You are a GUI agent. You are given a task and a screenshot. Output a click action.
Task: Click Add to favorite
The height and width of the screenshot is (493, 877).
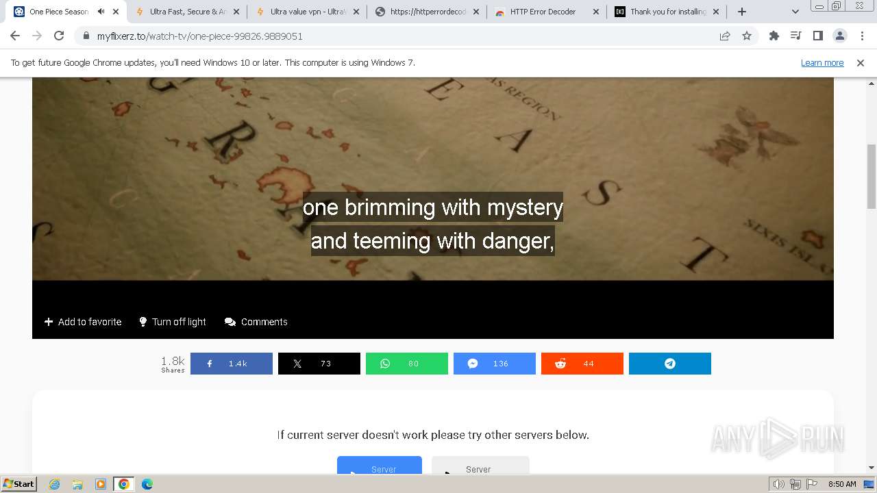click(83, 322)
